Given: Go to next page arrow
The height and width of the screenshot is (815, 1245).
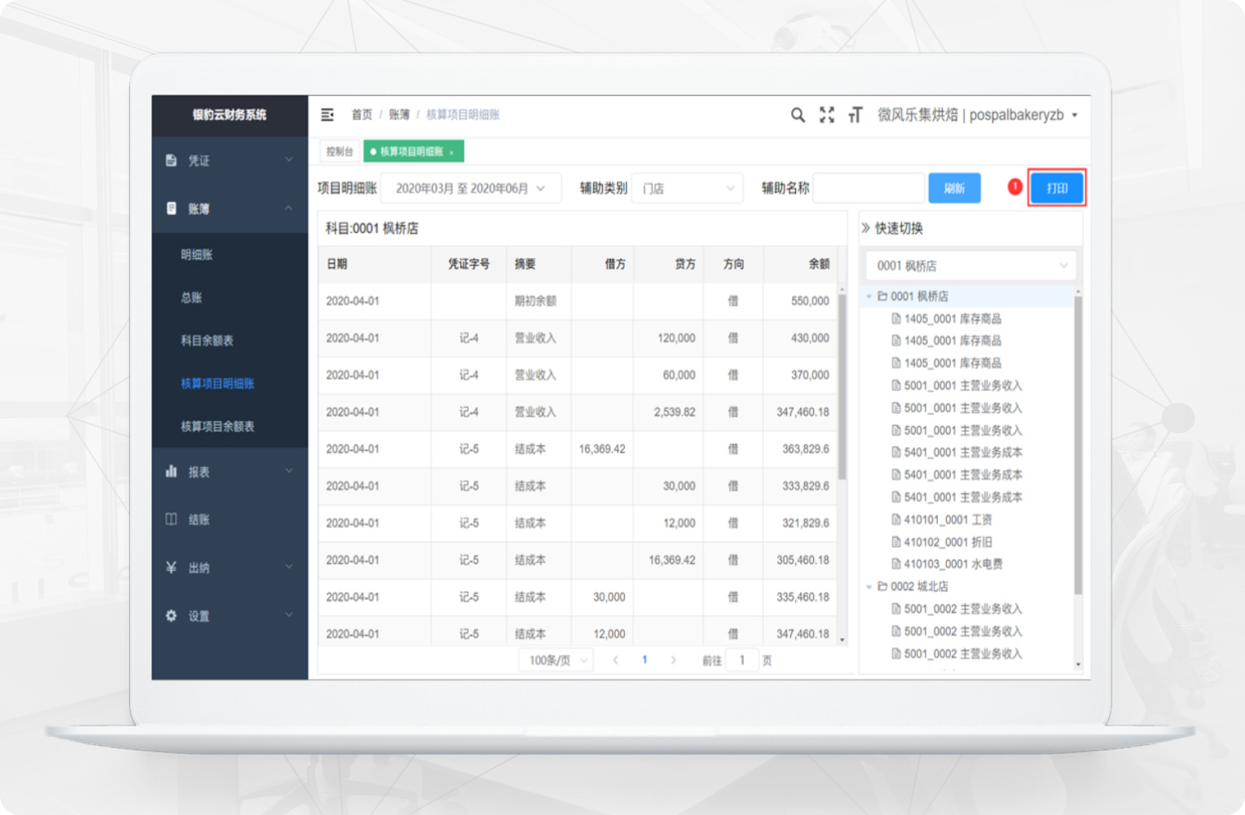Looking at the screenshot, I should (x=673, y=660).
